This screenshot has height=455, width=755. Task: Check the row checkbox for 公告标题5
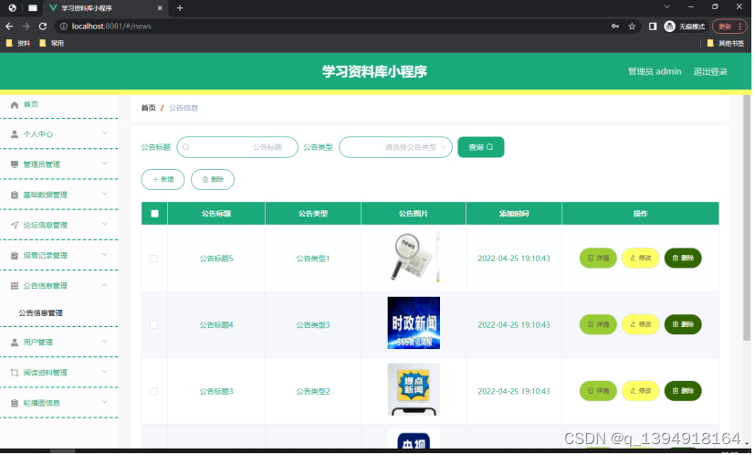tap(153, 259)
